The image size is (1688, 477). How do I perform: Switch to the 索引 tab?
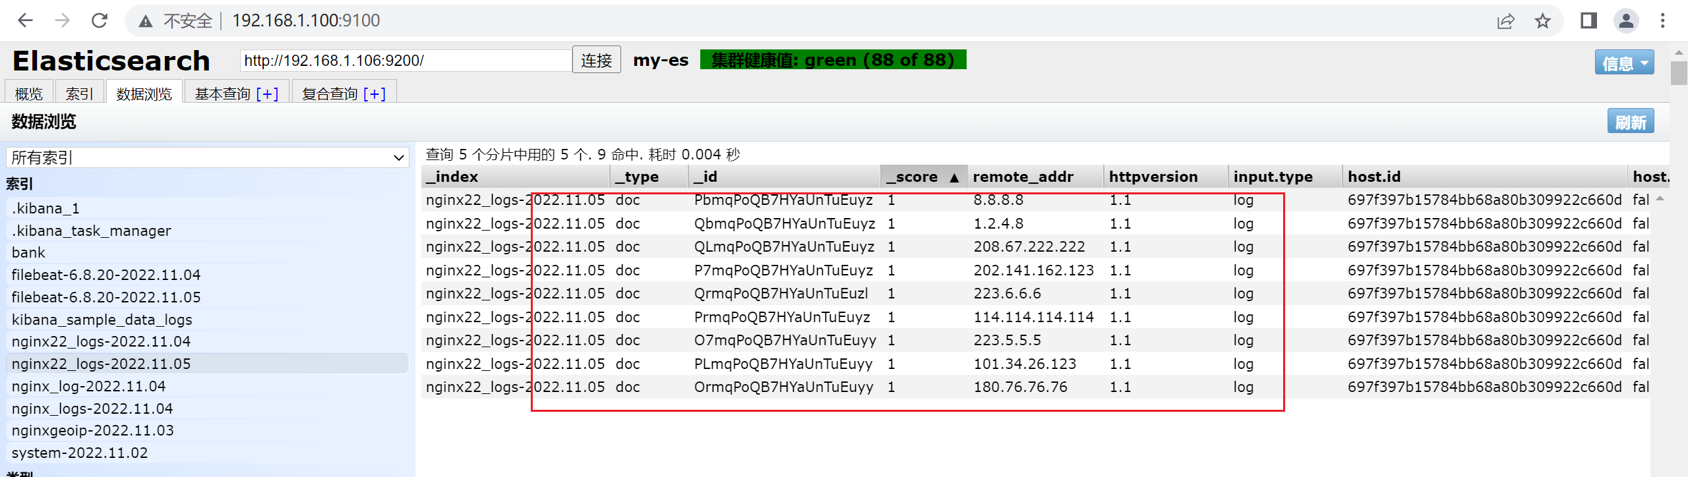point(80,94)
